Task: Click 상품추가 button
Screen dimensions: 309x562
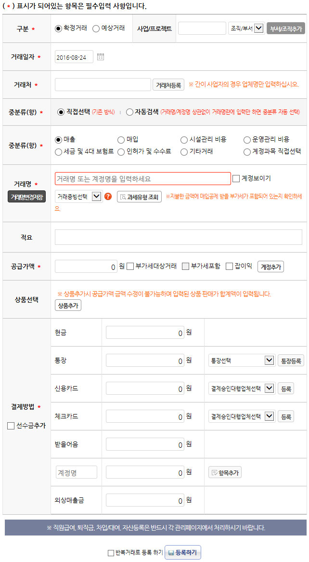Action: (68, 306)
